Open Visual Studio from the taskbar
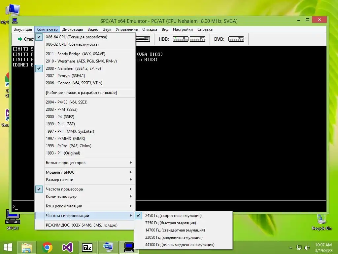338x254 pixels. tap(67, 247)
